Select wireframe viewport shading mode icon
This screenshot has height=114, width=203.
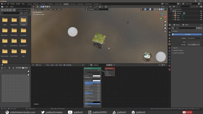coord(158,9)
